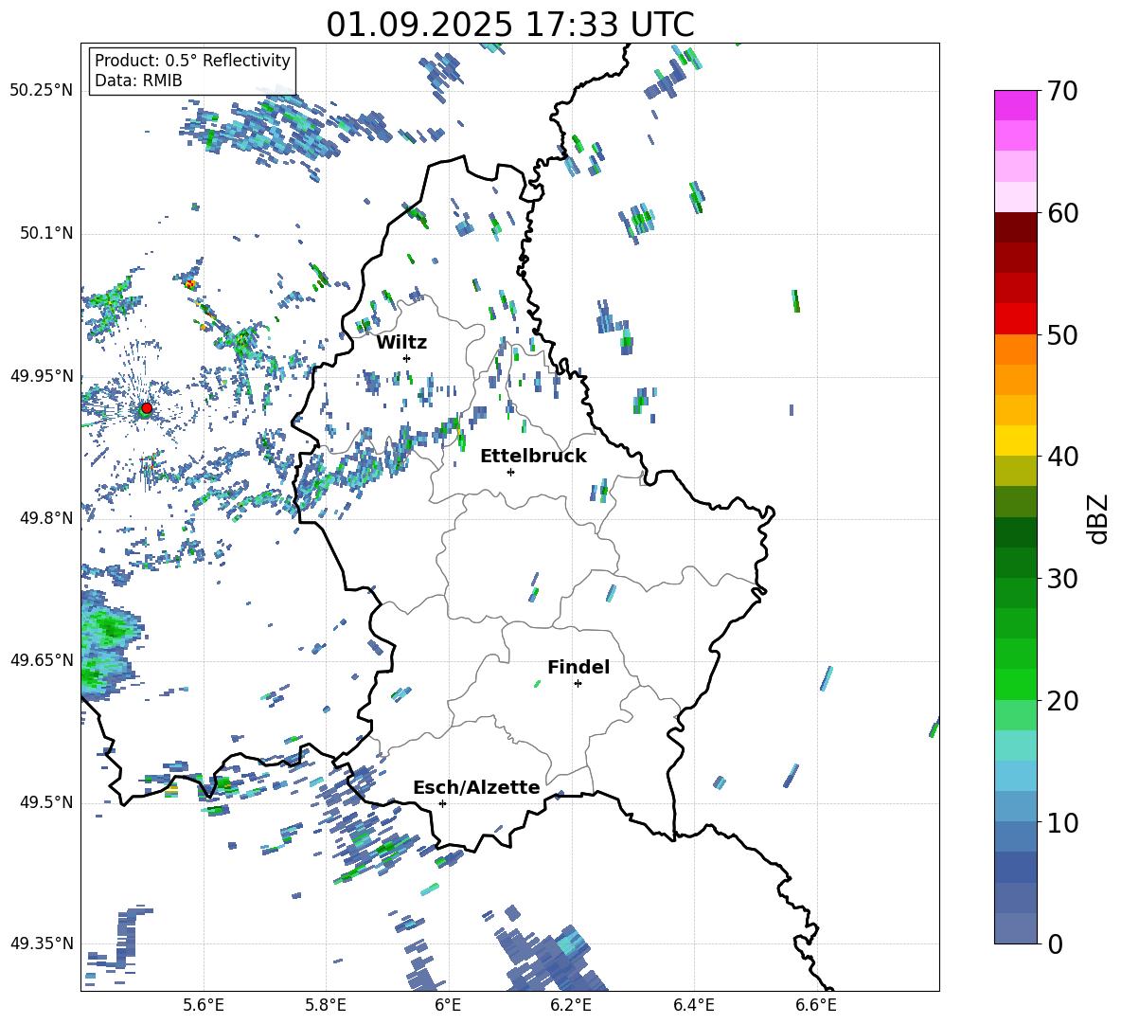This screenshot has width=1121, height=1024.
Task: Click the 49.5°N latitude tick label
Action: (46, 802)
